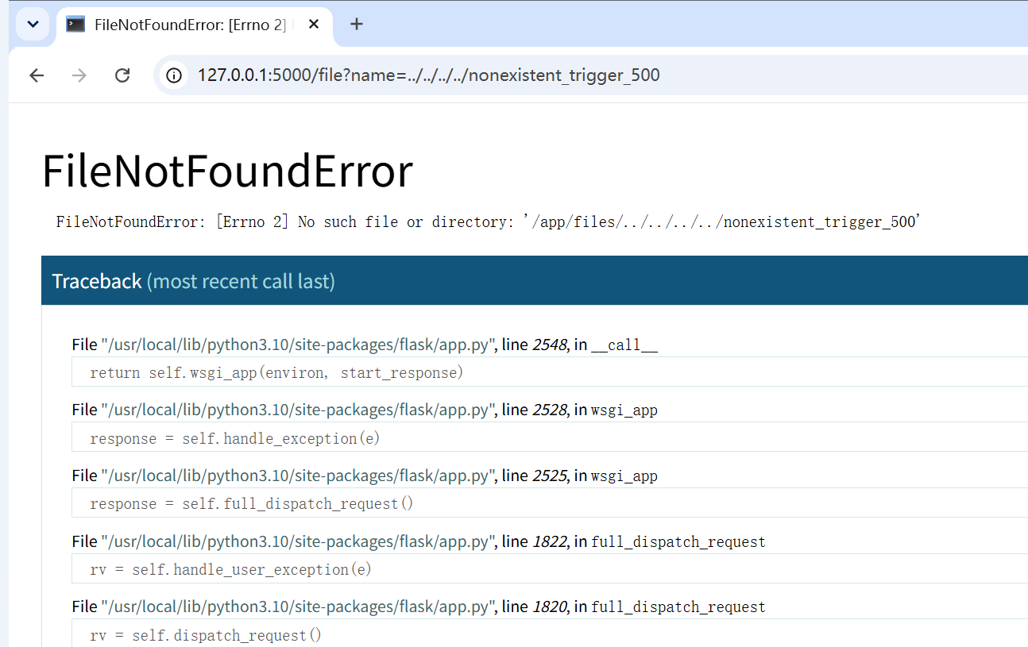Click the "[Errno 2] No such file or directory" message
Image resolution: width=1028 pixels, height=647 pixels.
click(488, 222)
